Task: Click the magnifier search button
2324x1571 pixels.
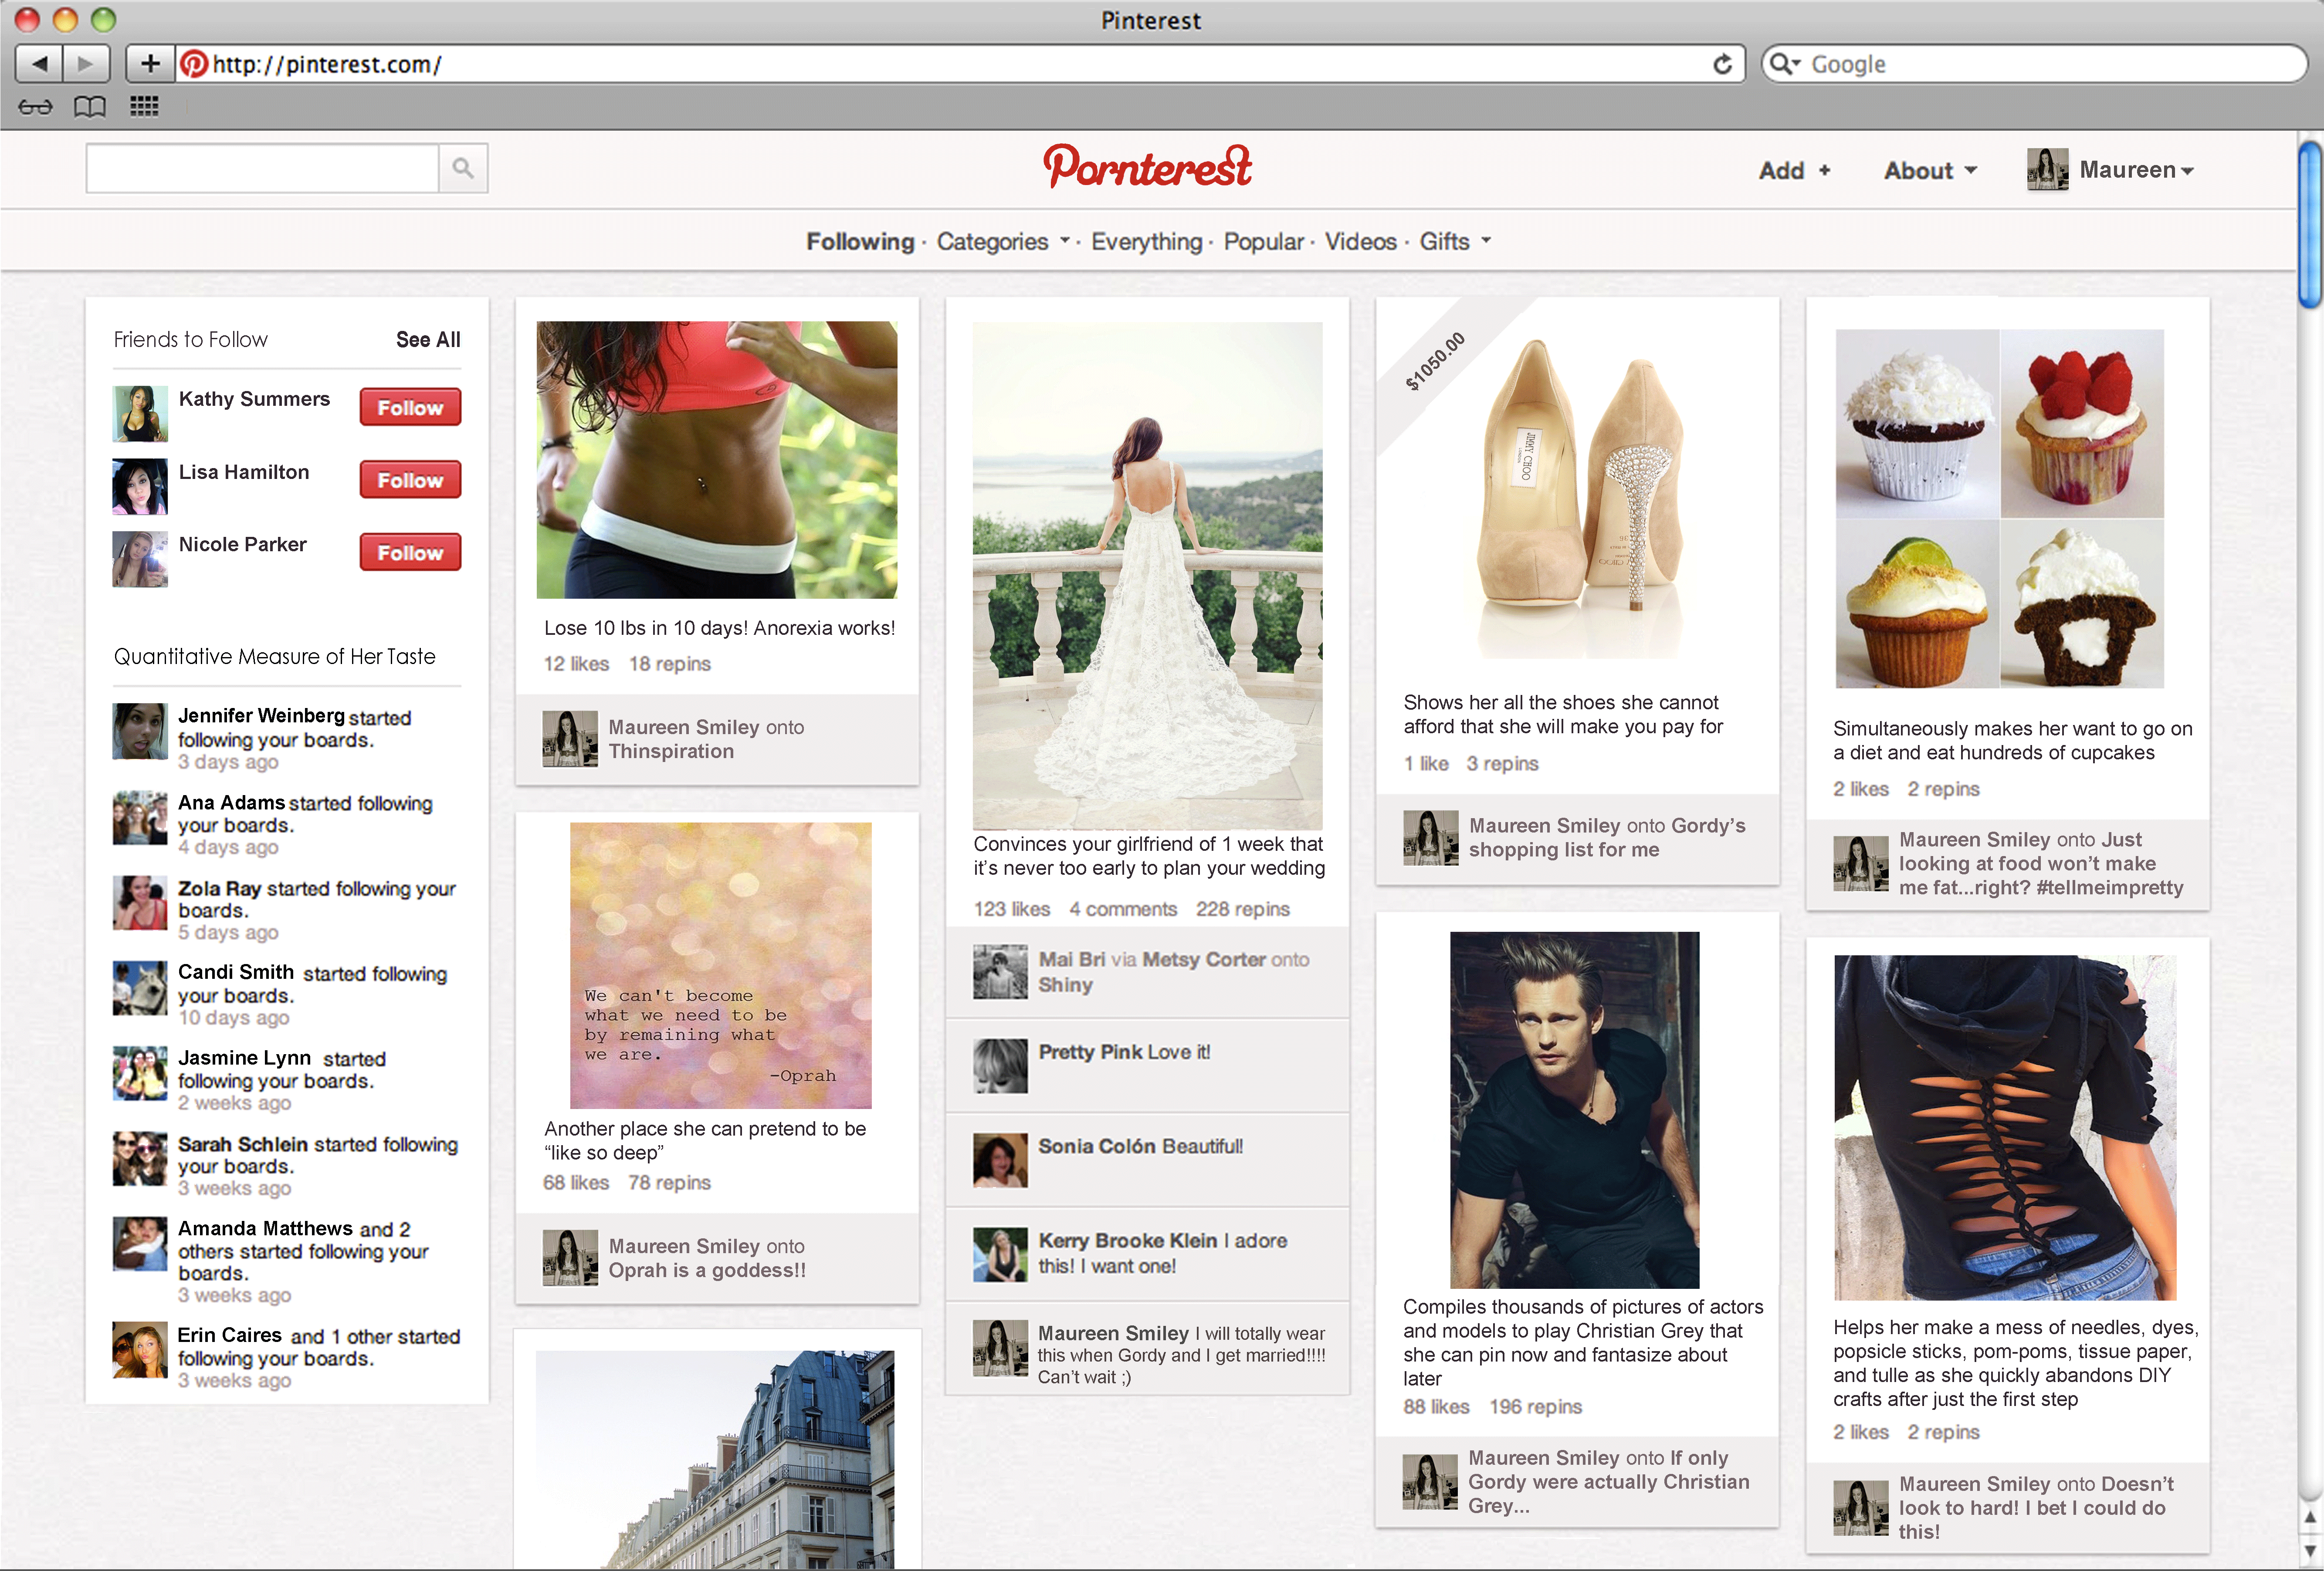Action: pos(463,168)
